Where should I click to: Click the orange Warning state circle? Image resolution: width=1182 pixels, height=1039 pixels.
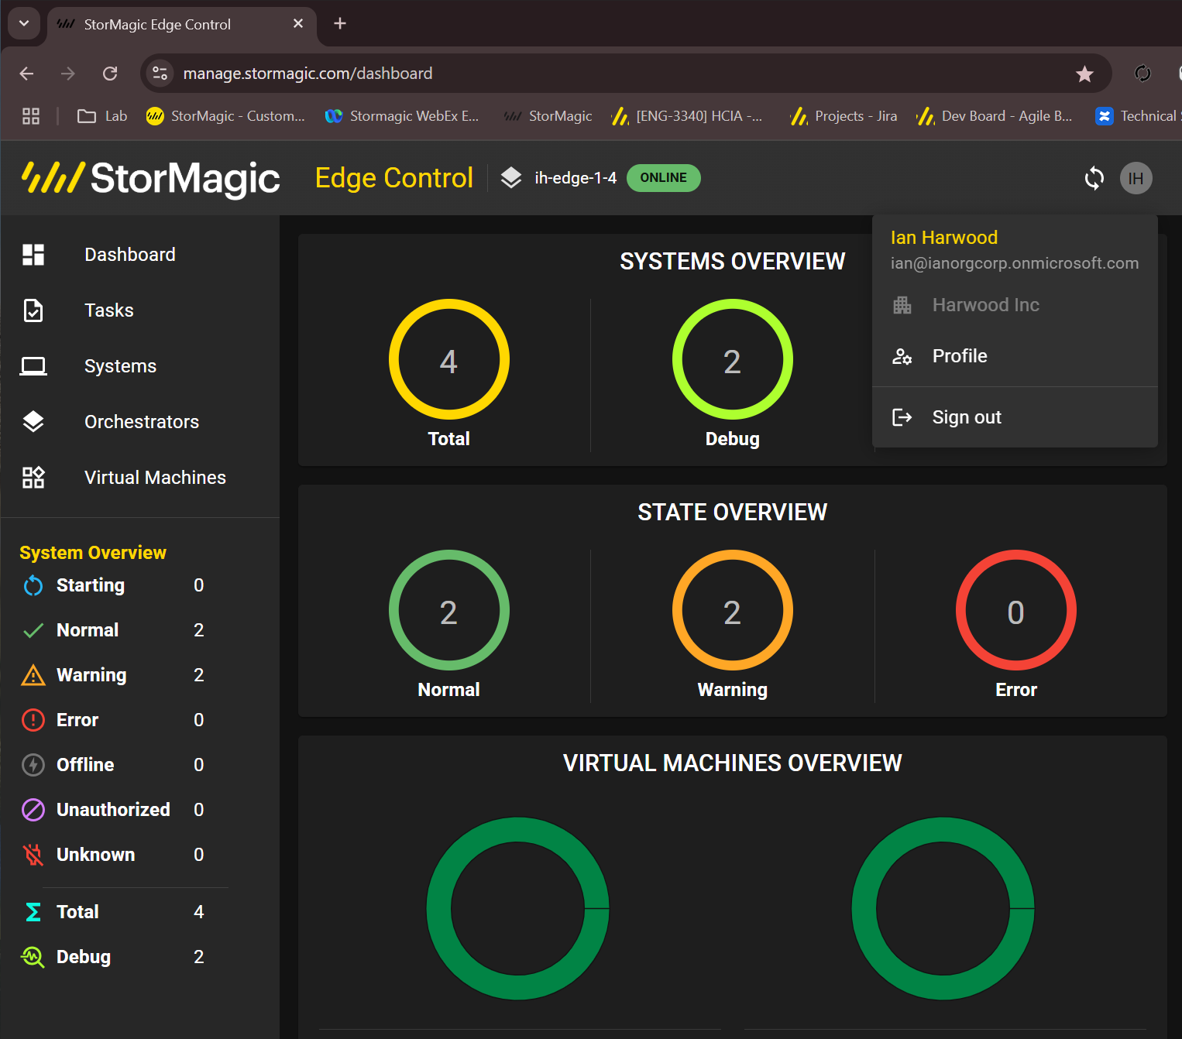click(733, 611)
